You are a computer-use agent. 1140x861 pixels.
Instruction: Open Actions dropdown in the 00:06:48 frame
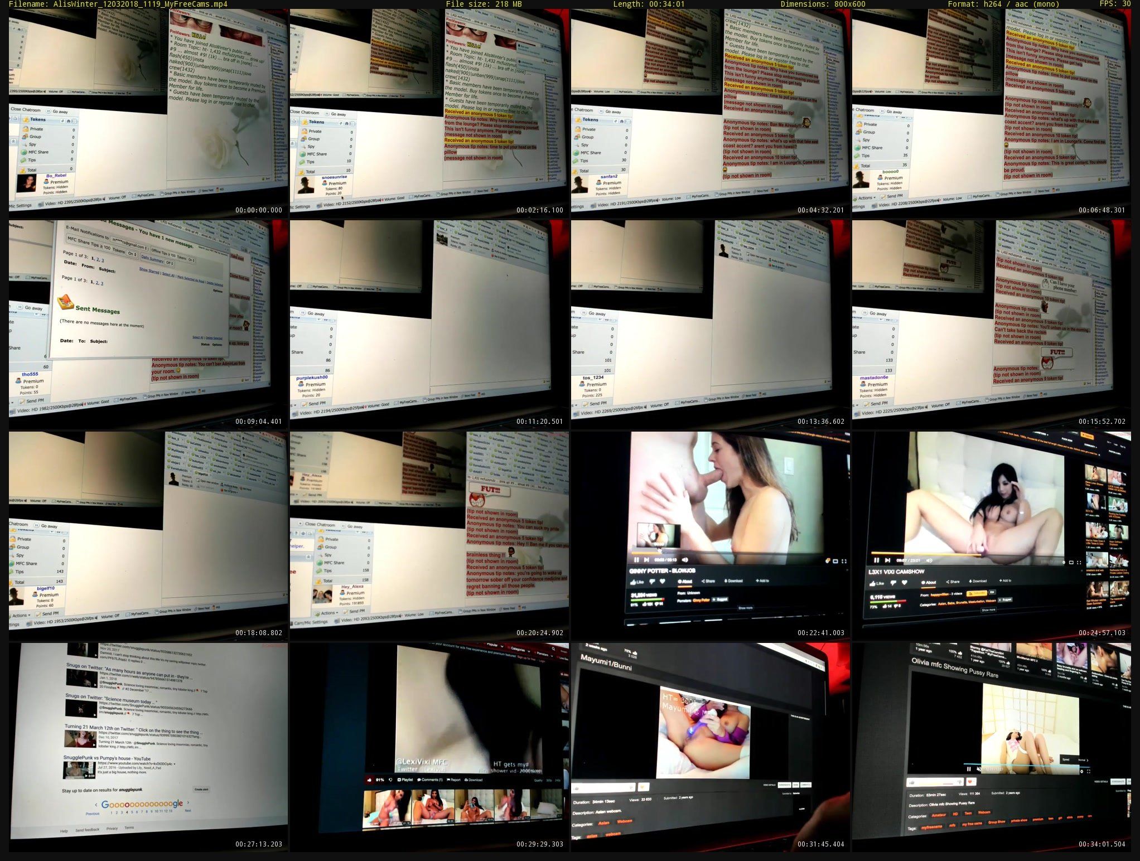pyautogui.click(x=866, y=198)
